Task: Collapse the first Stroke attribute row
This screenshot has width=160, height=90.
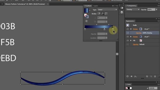Action: click(131, 29)
